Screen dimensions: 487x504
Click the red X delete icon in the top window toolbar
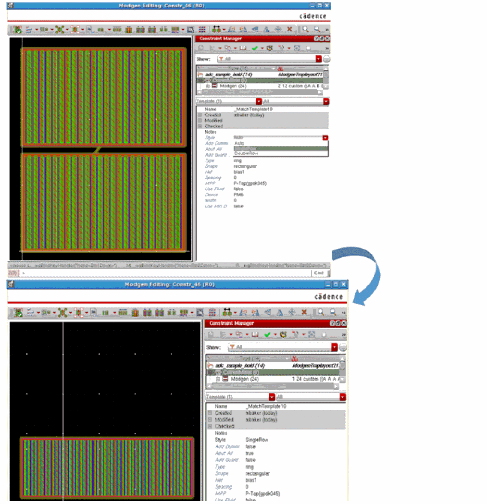click(289, 29)
